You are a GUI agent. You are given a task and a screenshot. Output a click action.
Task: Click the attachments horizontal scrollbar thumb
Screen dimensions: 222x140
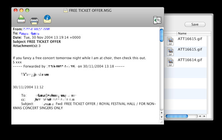tap(177, 116)
